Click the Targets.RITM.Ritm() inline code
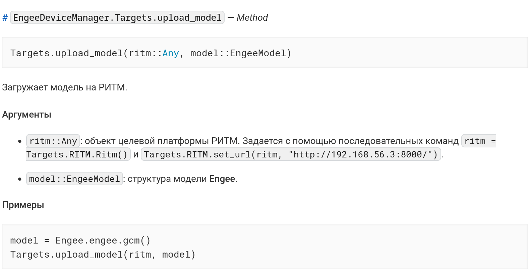This screenshot has height=272, width=529. pyautogui.click(x=78, y=154)
